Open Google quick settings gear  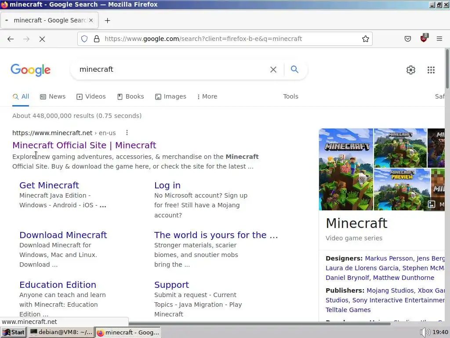click(411, 70)
